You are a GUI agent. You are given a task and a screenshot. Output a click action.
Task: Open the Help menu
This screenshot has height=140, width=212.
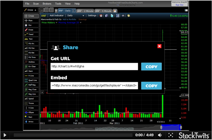click(77, 4)
